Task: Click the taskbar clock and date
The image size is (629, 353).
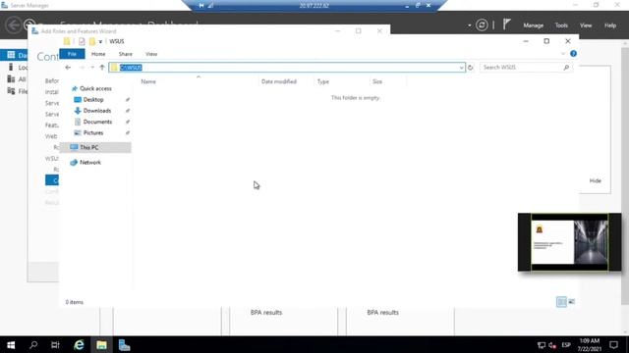Action: pyautogui.click(x=590, y=345)
